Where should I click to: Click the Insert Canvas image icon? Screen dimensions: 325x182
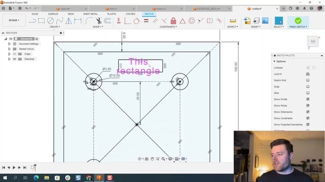[265, 21]
